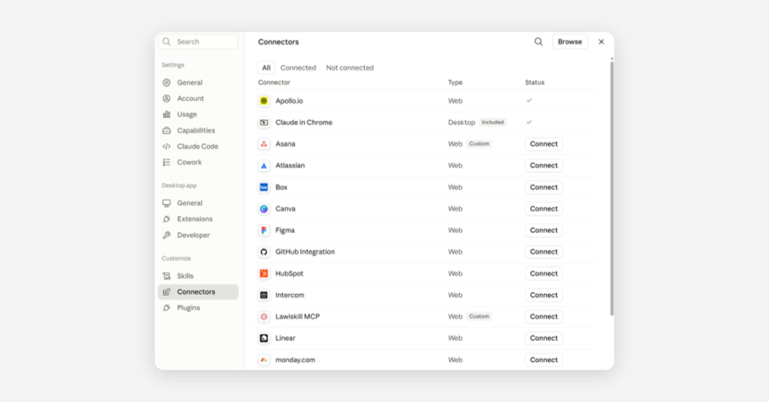The width and height of the screenshot is (769, 402).
Task: Click the Claude Code brackets icon
Action: 166,147
